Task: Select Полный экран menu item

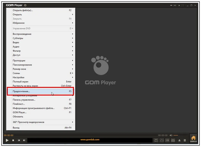Action: click(x=41, y=82)
